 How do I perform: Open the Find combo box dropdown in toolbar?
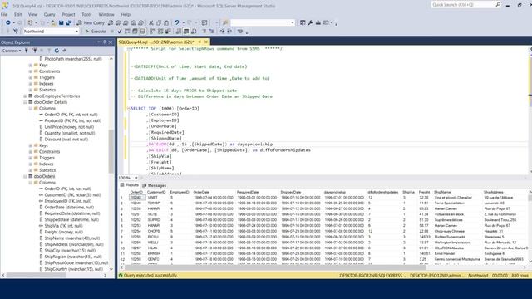pos(293,22)
